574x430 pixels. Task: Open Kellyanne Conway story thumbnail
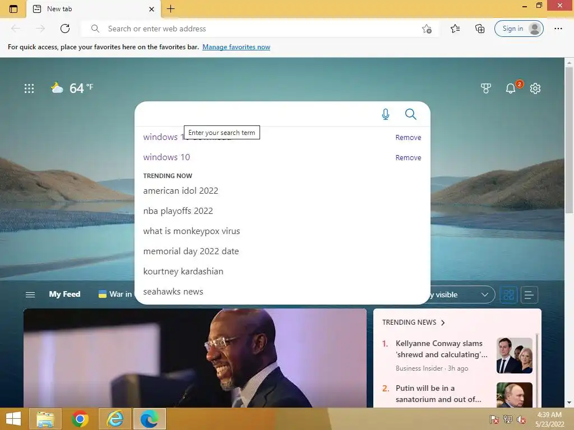coord(515,356)
